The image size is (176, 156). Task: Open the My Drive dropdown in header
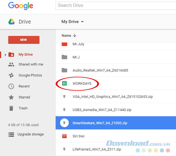tap(82, 22)
